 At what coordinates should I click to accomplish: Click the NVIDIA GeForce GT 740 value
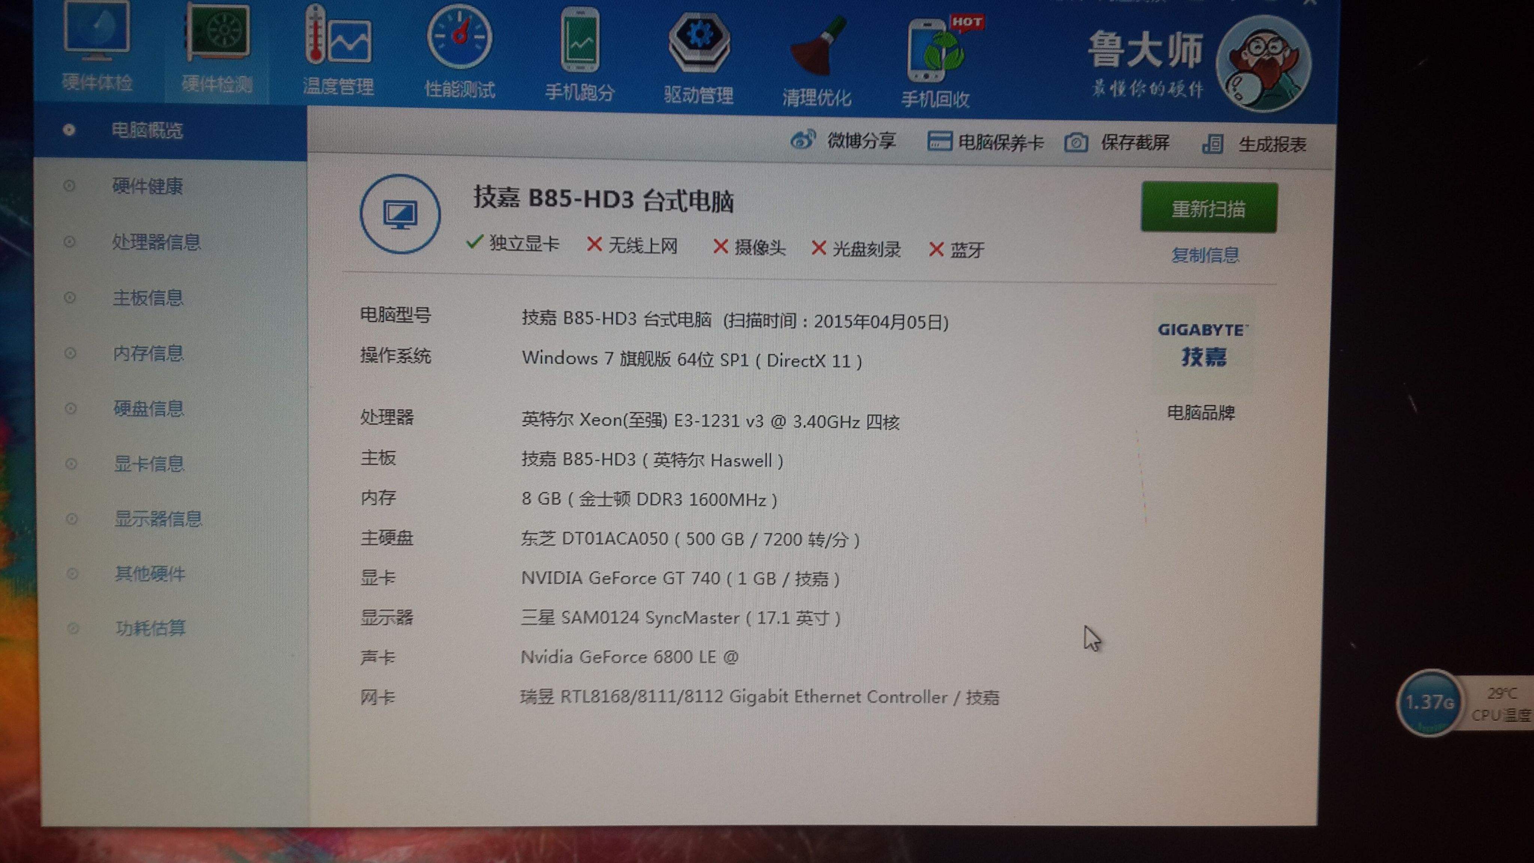681,578
